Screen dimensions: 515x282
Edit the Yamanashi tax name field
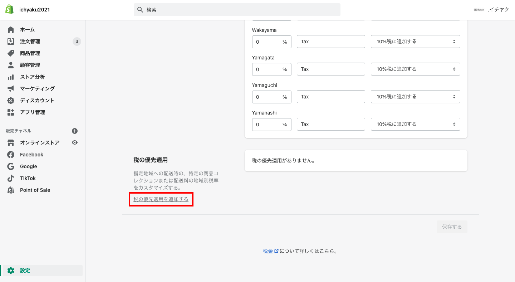point(331,124)
